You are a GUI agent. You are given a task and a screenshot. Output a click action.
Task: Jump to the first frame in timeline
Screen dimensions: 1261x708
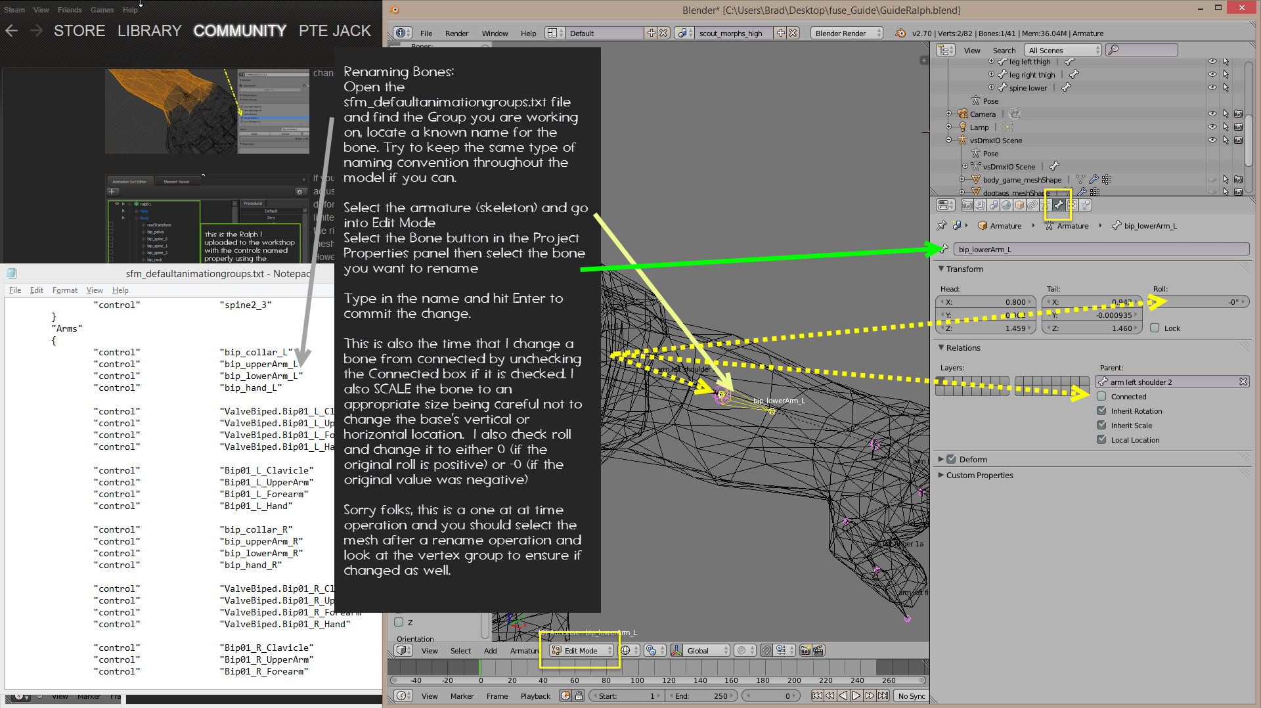pyautogui.click(x=817, y=696)
